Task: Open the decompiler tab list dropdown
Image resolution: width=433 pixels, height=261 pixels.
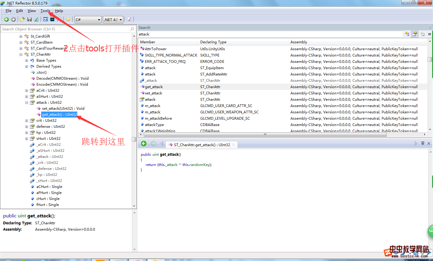Action: 423,143
